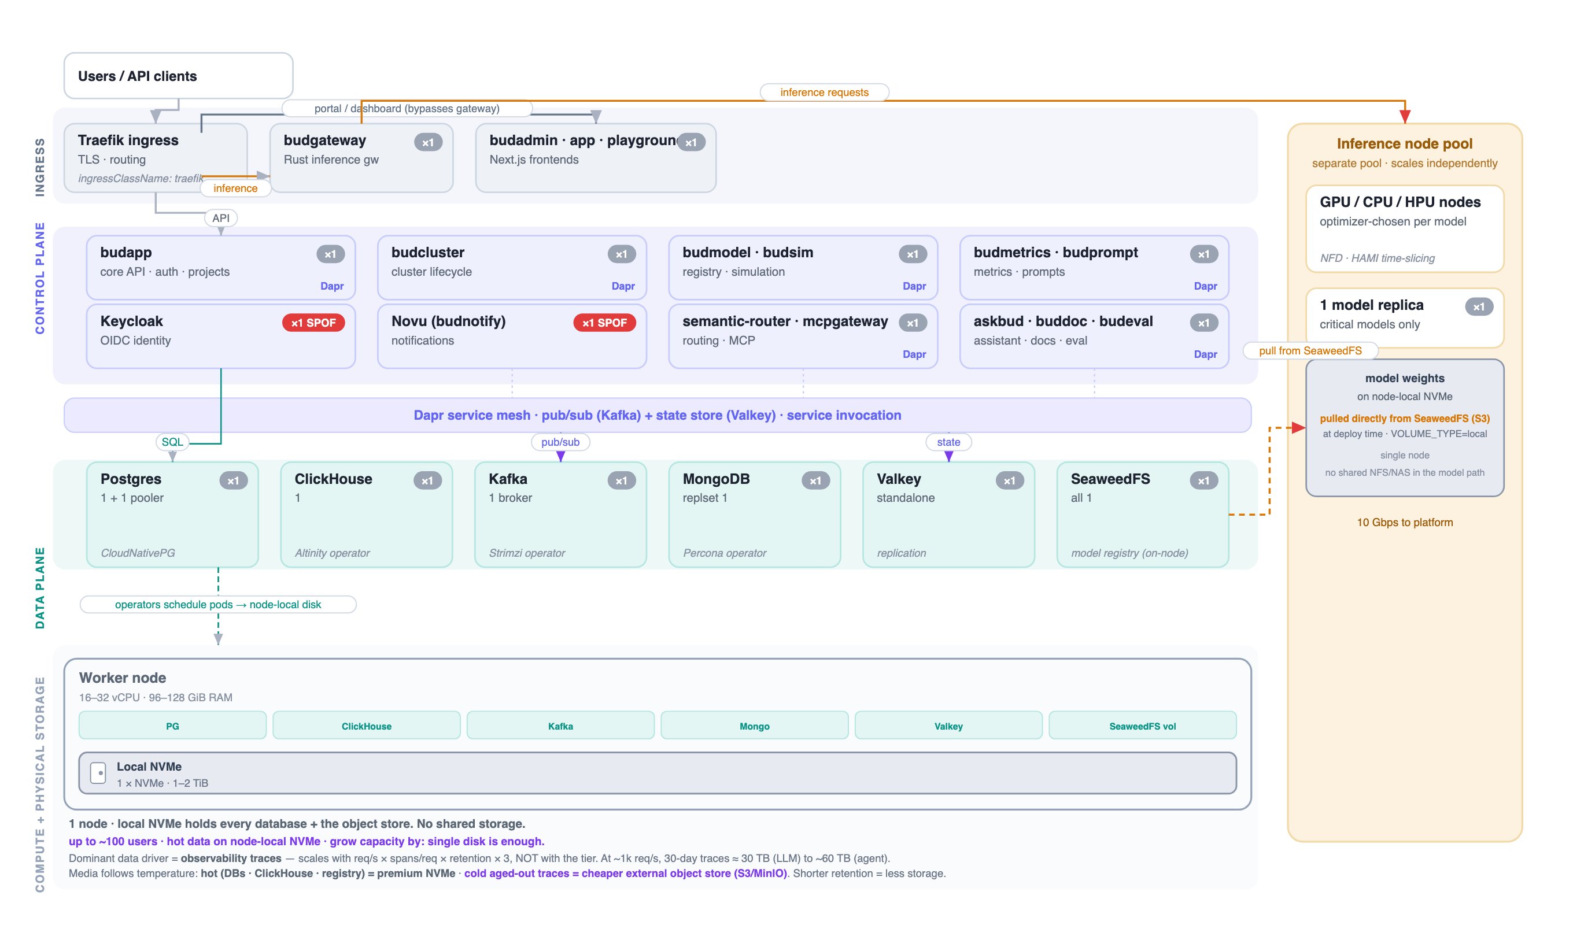Select the Dapr service mesh bar
Viewport: 1573px width, 925px height.
click(x=658, y=415)
